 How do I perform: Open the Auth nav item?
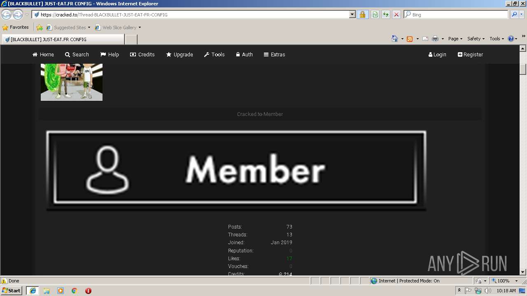pyautogui.click(x=245, y=54)
